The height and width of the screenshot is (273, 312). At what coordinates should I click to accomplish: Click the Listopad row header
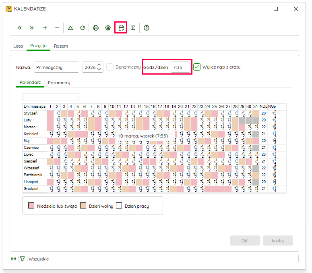pyautogui.click(x=35, y=182)
